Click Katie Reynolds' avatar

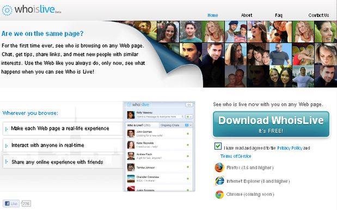click(x=131, y=145)
